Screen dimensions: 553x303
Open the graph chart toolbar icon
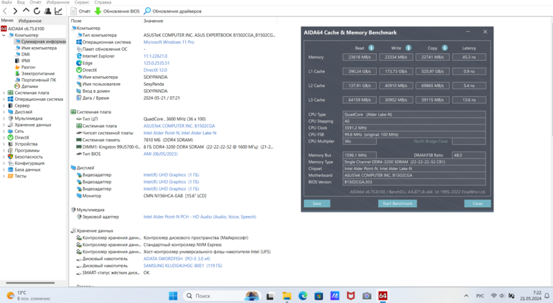pyautogui.click(x=59, y=11)
